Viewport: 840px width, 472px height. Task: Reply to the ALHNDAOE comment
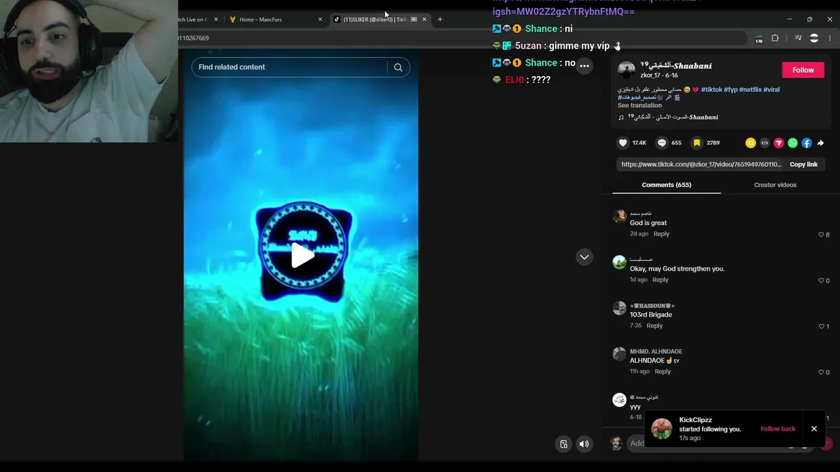tap(663, 372)
